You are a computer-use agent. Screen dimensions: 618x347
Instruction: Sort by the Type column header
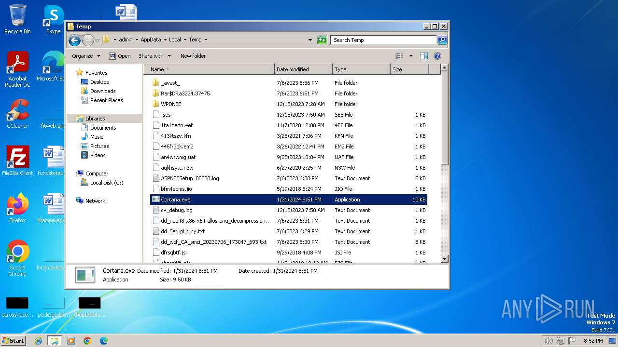pyautogui.click(x=361, y=69)
